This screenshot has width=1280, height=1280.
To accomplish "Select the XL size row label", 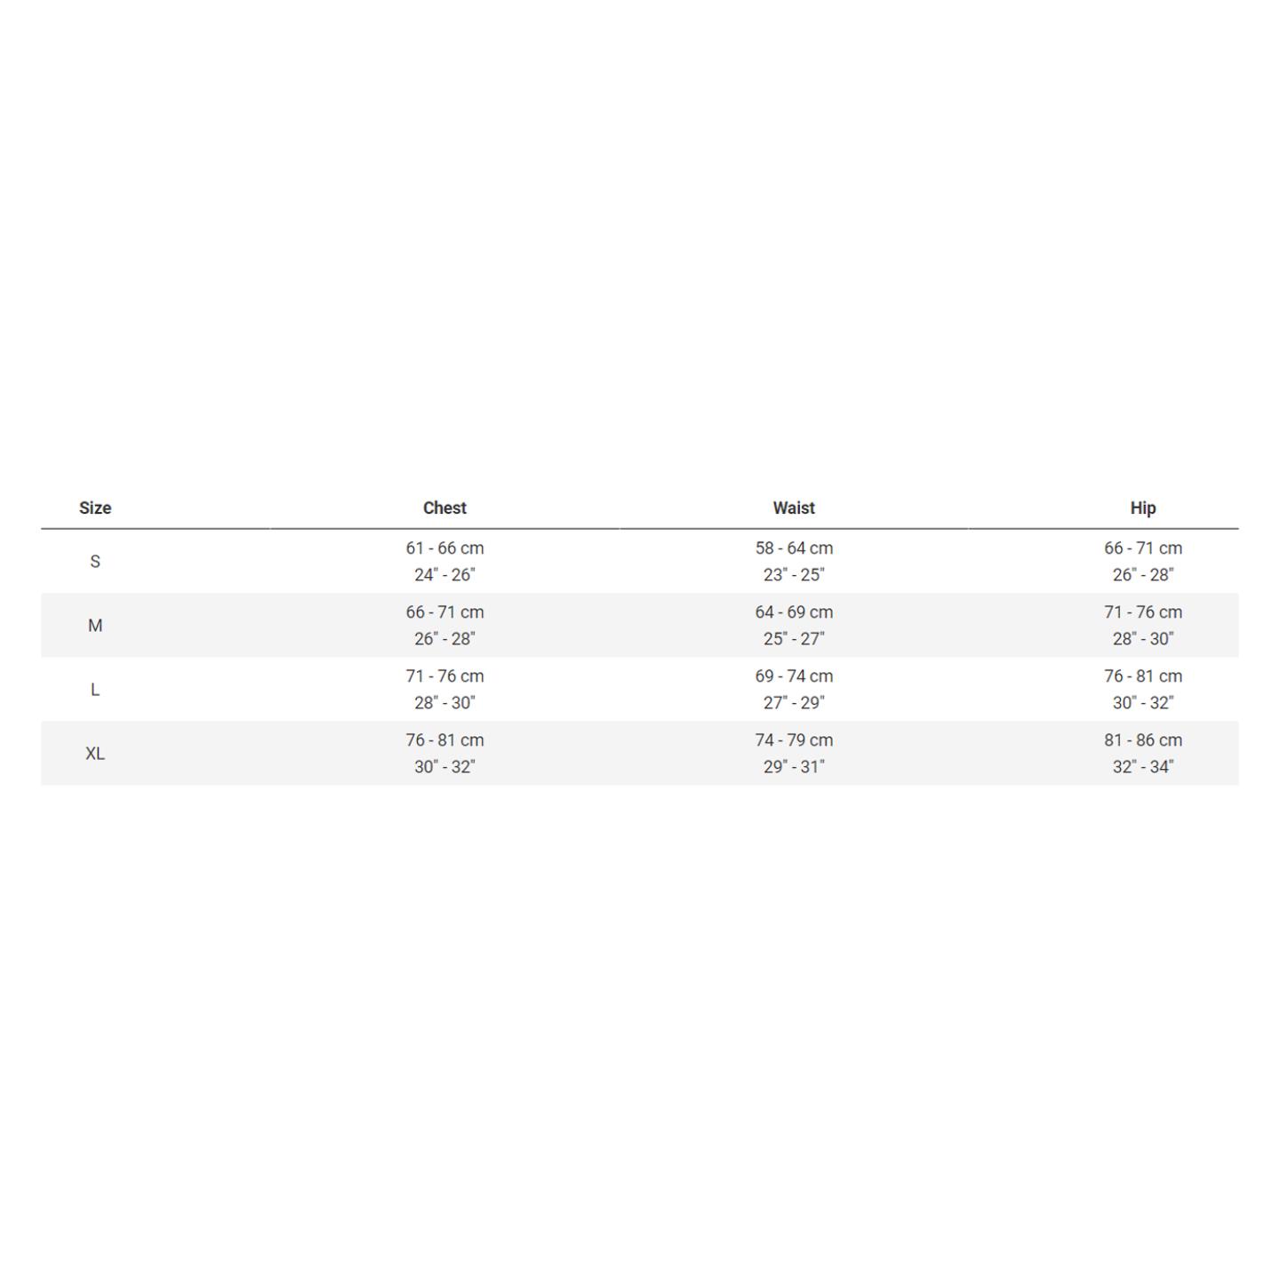I will pyautogui.click(x=95, y=753).
